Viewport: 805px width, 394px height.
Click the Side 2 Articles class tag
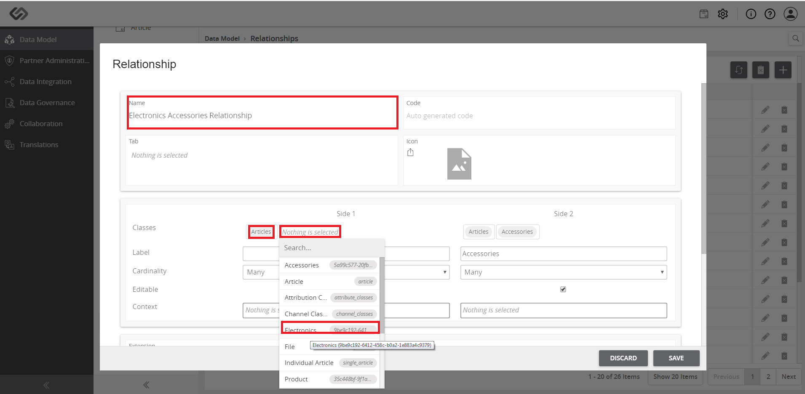(x=479, y=232)
